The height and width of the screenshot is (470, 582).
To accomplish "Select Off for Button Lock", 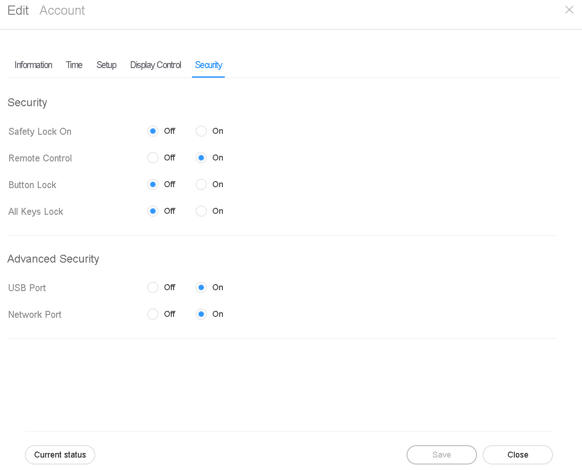I will [152, 184].
